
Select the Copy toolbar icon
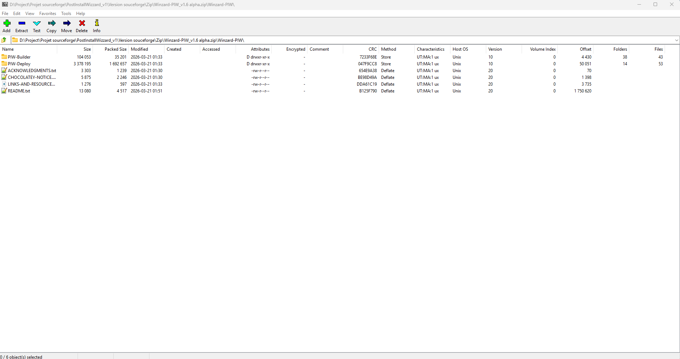[52, 23]
